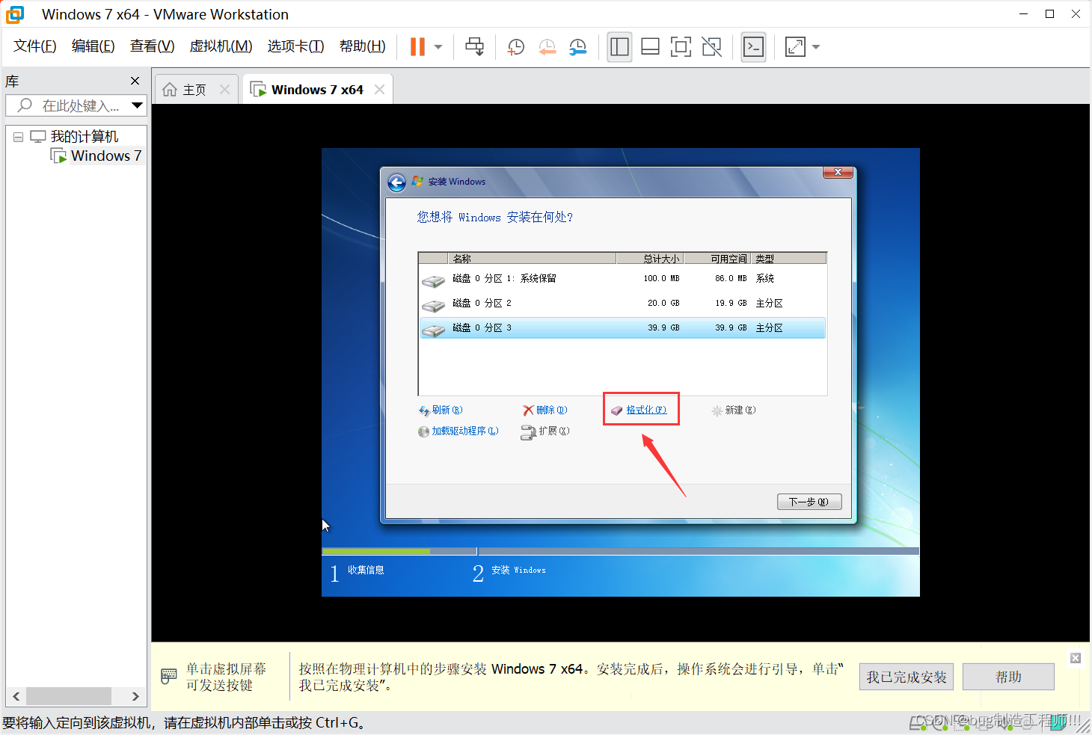
Task: Select 我的计算机 in the library tree
Action: (84, 137)
